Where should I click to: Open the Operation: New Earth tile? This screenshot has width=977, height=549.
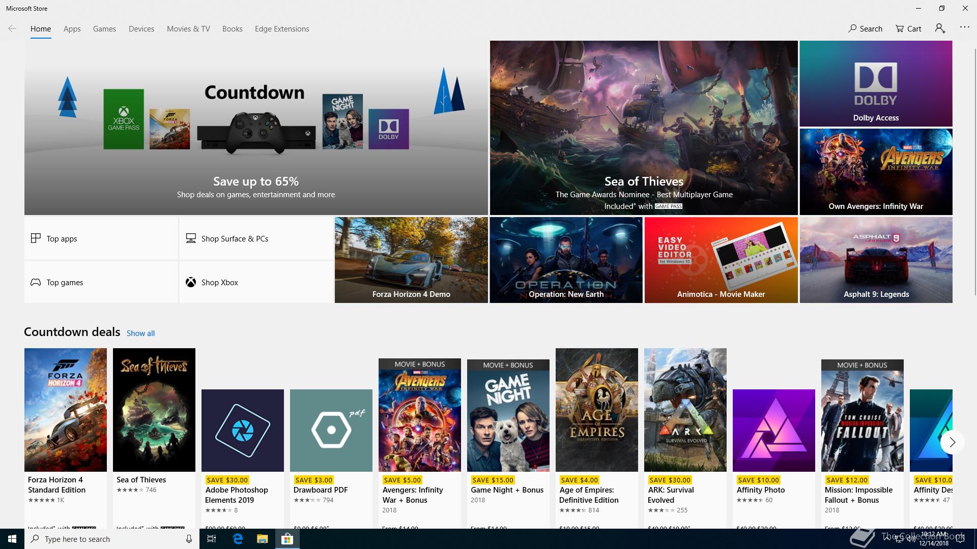[x=566, y=260]
